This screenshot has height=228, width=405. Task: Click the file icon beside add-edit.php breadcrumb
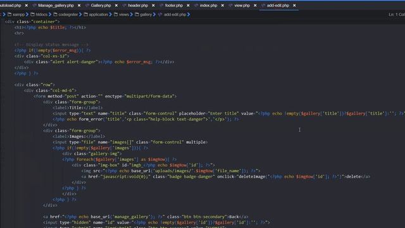tap(160, 15)
